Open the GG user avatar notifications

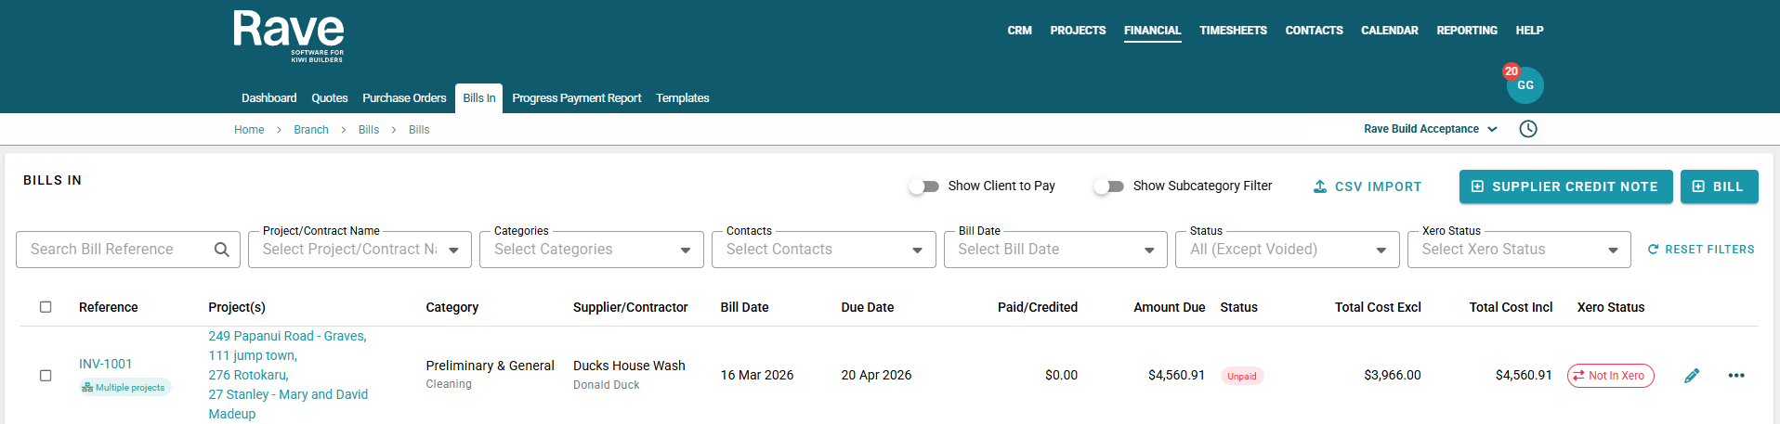1525,85
